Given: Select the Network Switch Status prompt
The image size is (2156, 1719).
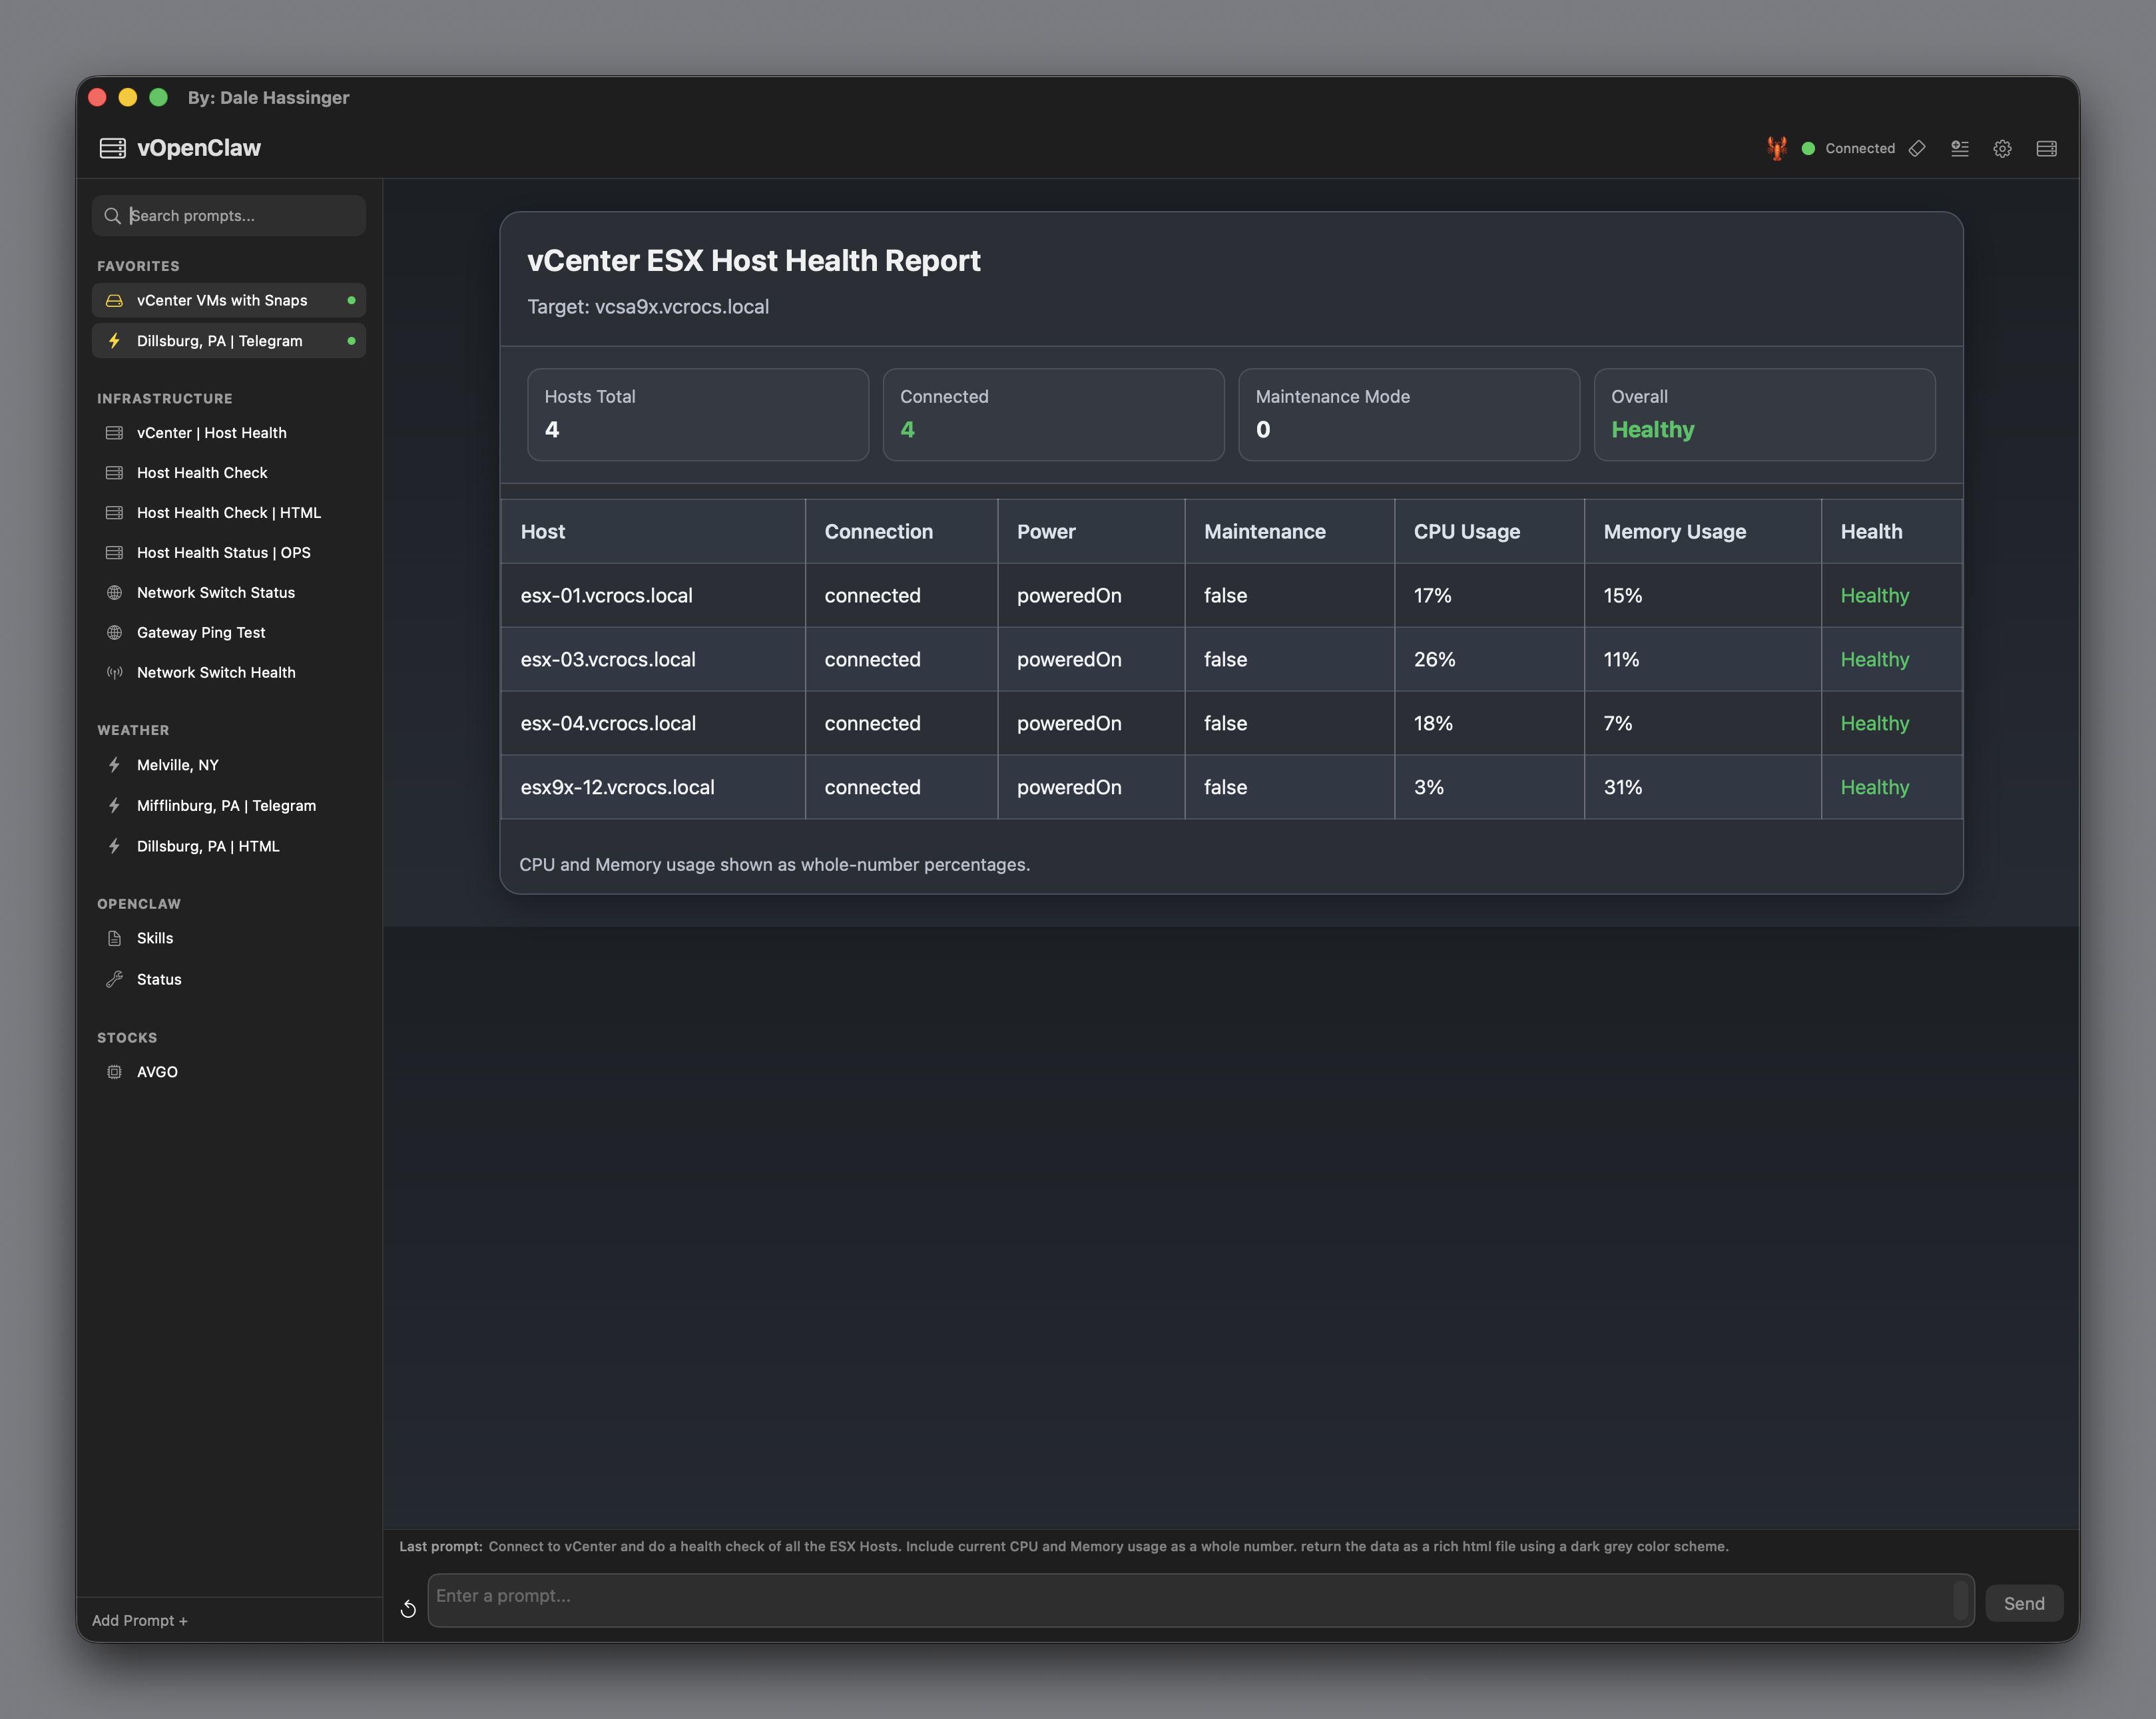Looking at the screenshot, I should (216, 592).
